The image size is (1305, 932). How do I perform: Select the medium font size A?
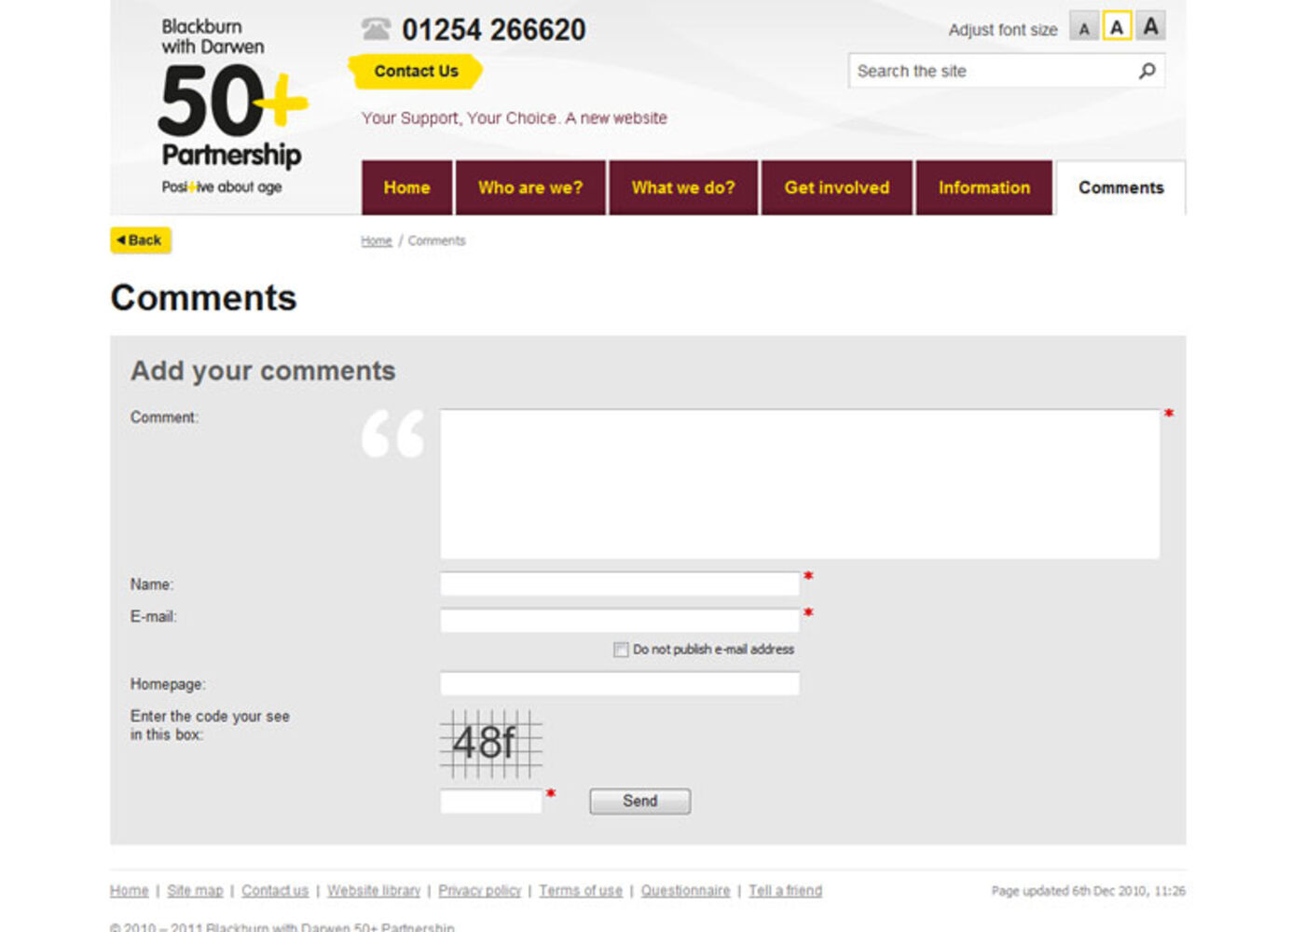point(1117,27)
